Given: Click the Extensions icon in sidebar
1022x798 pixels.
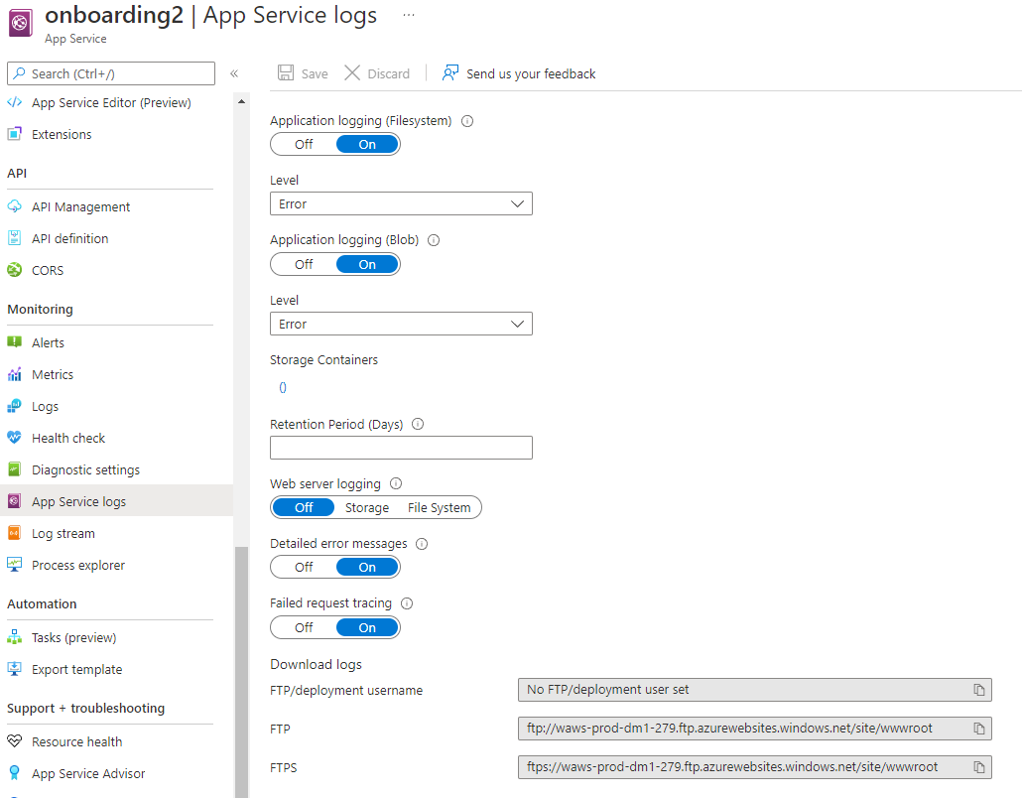Looking at the screenshot, I should 14,134.
